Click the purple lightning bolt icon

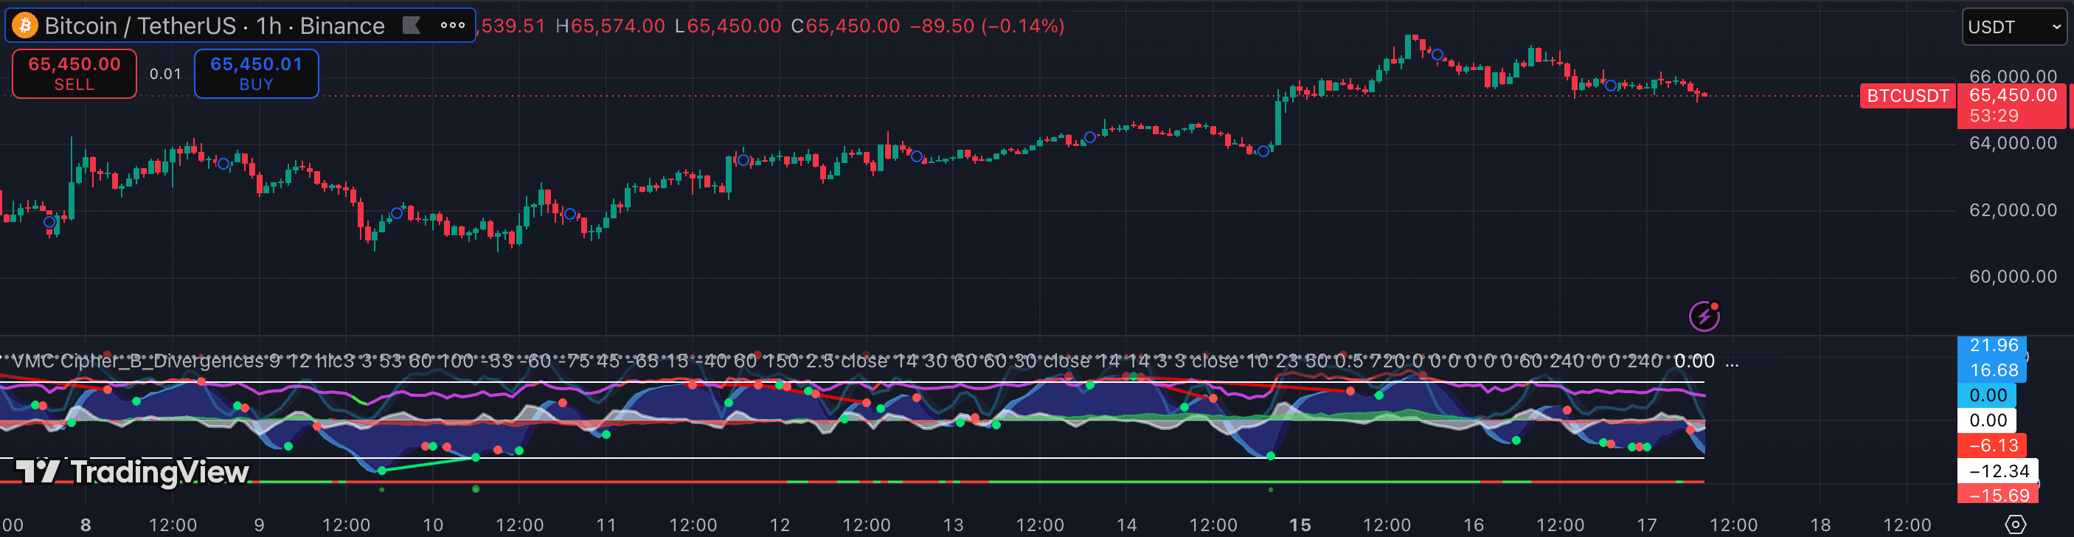pos(1704,316)
